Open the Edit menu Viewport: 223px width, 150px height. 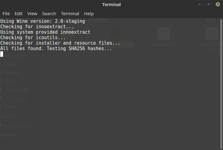click(x=19, y=14)
